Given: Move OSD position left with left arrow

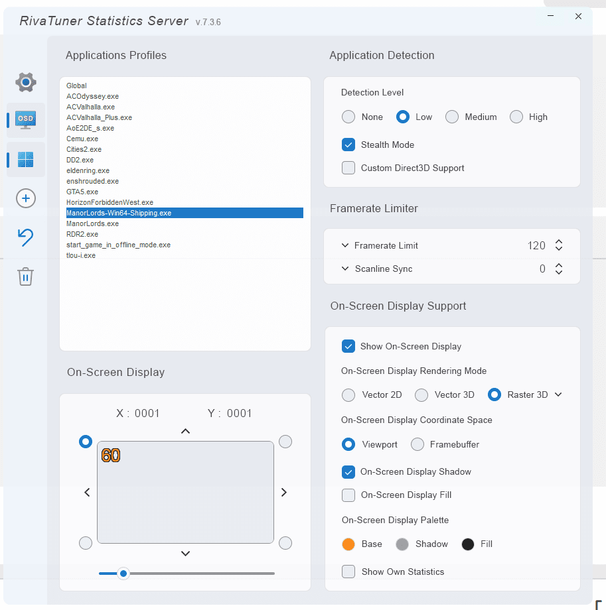Looking at the screenshot, I should [x=87, y=492].
